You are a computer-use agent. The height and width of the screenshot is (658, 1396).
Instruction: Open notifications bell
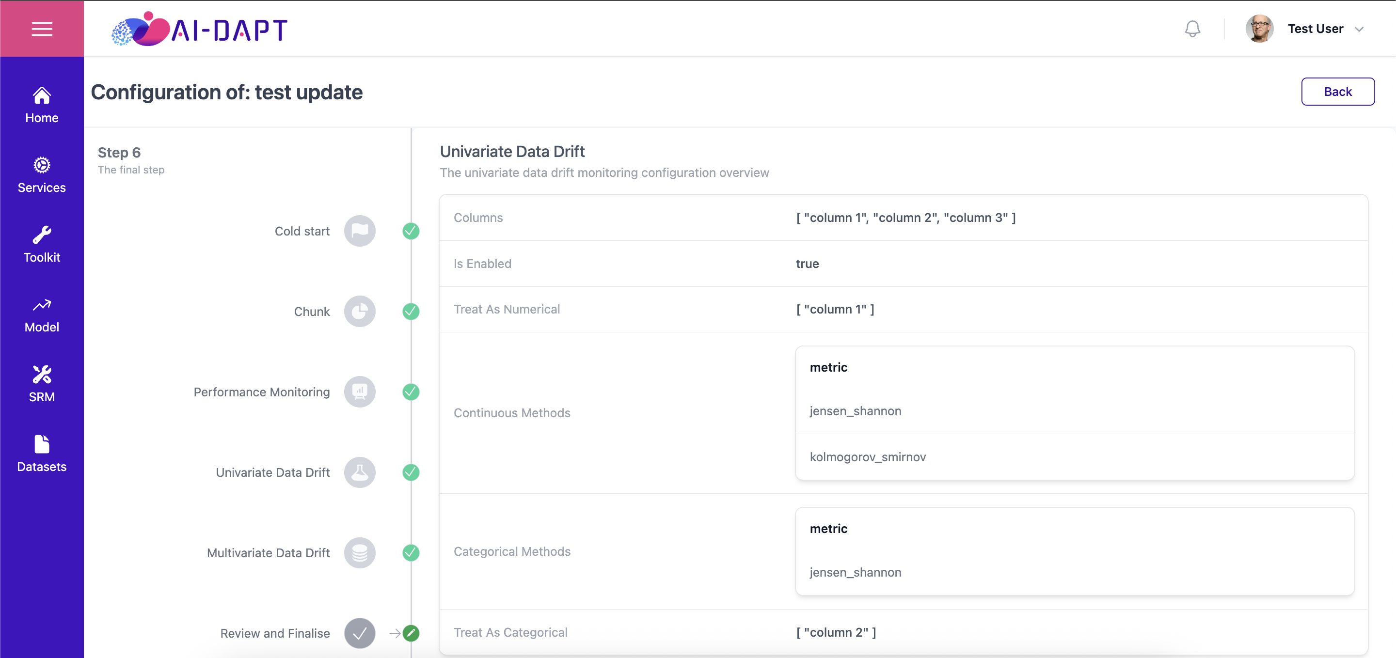[x=1192, y=29]
